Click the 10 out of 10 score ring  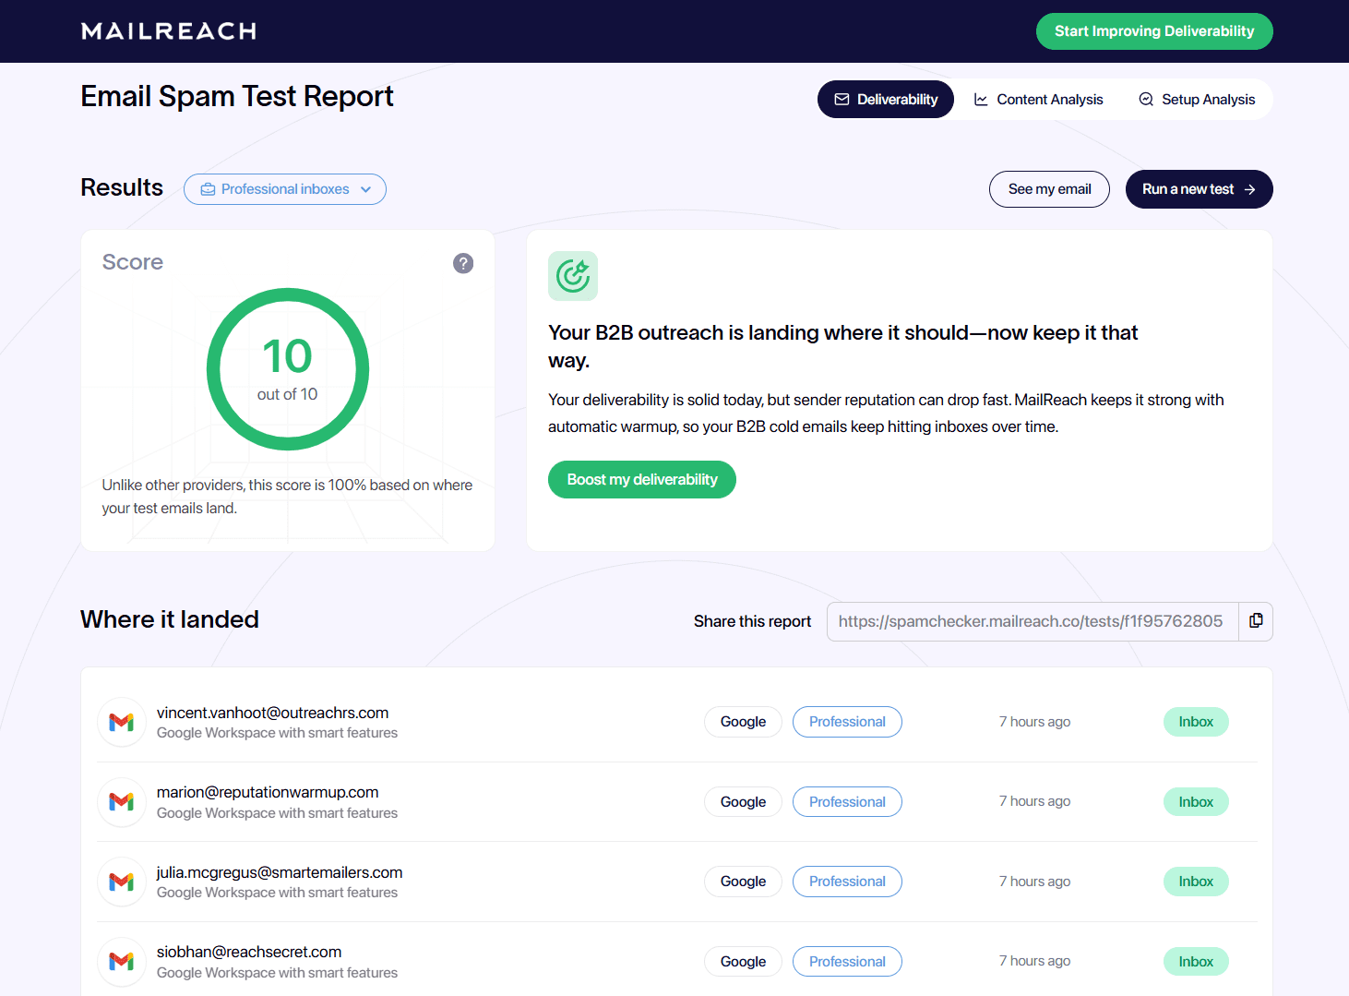click(x=288, y=369)
